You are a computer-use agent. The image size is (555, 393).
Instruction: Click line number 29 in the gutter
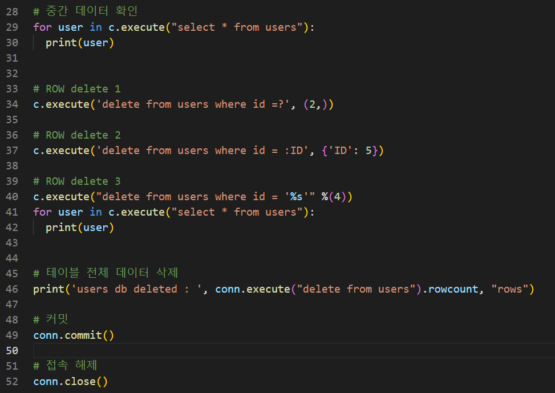click(x=12, y=27)
